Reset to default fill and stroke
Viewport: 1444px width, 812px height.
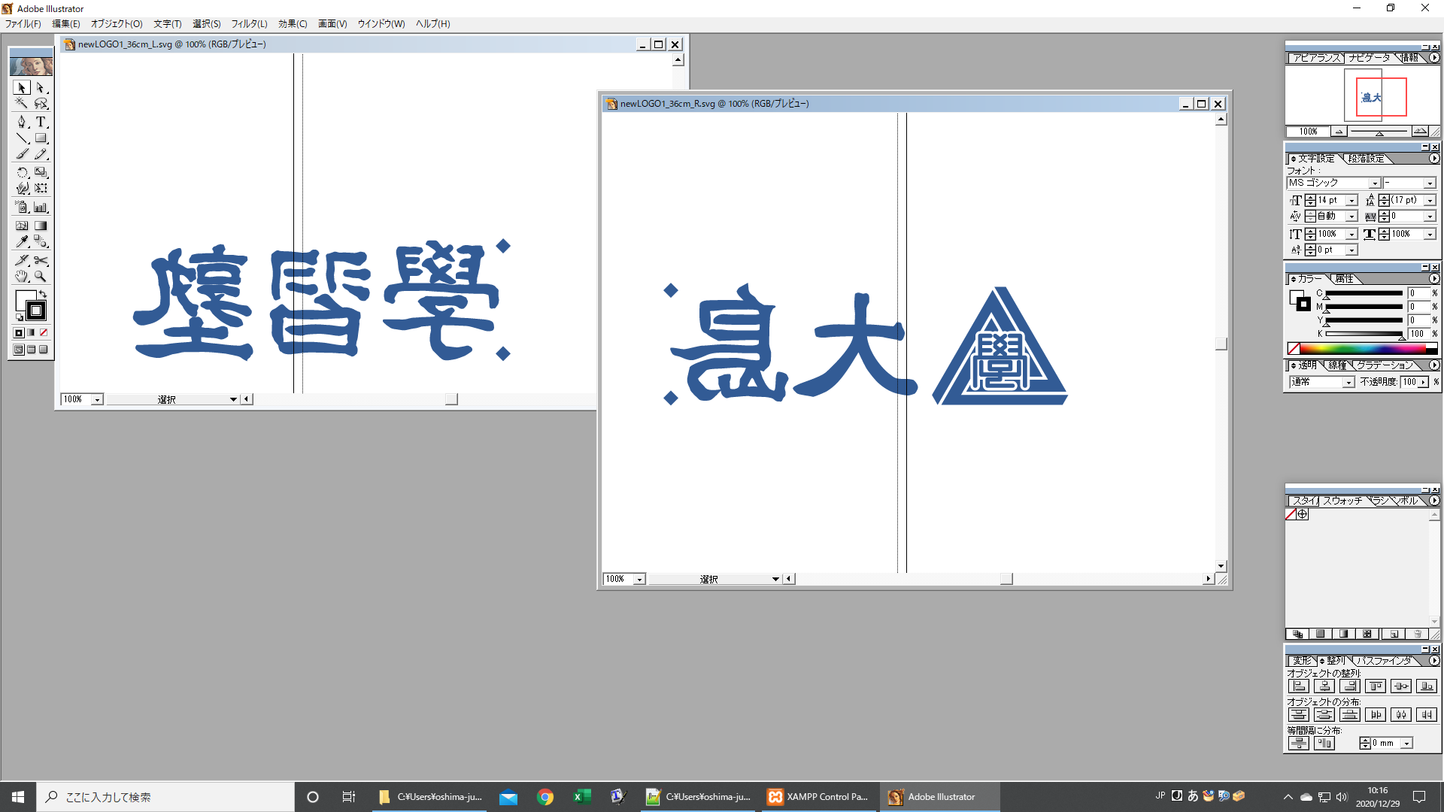(20, 317)
